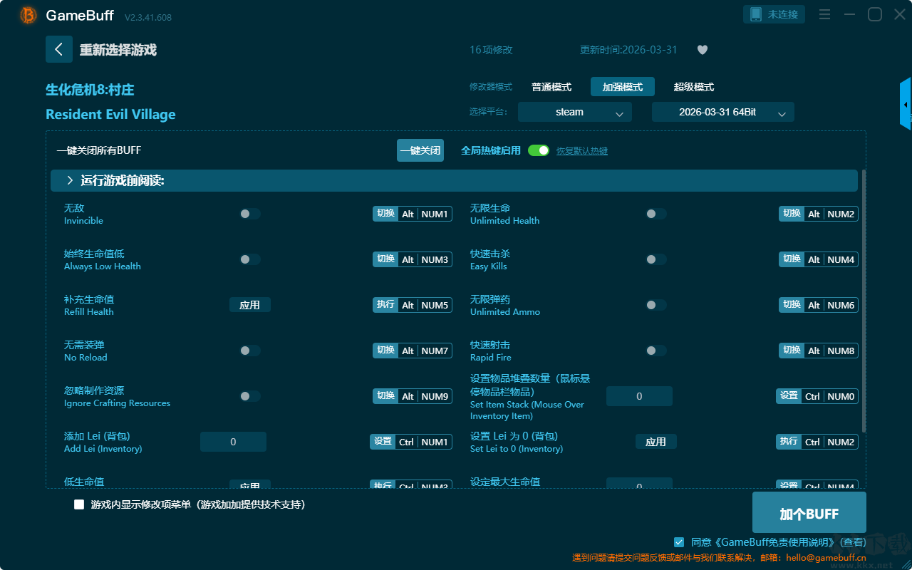Image resolution: width=912 pixels, height=570 pixels.
Task: Click the 重新选择游戏 label
Action: click(x=118, y=50)
